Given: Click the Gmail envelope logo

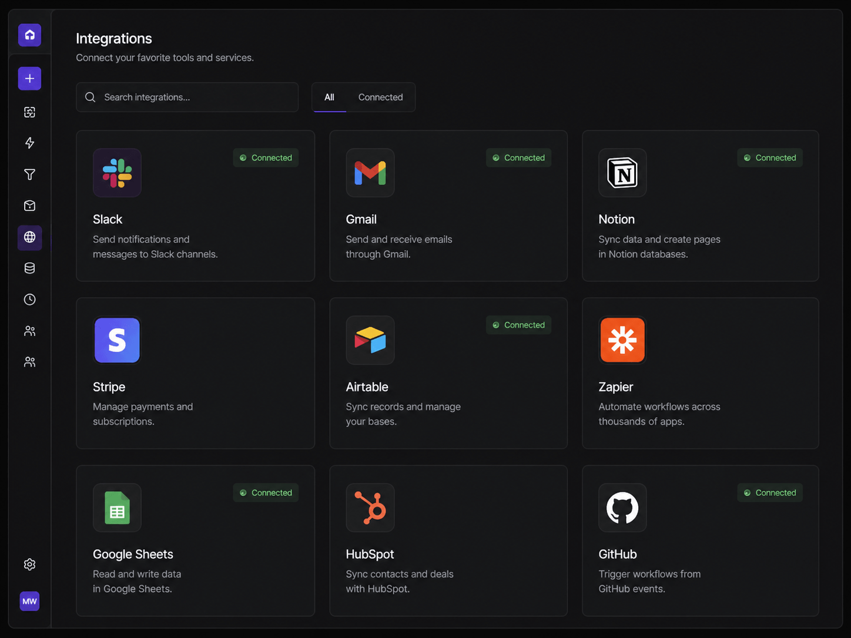Looking at the screenshot, I should (x=370, y=173).
